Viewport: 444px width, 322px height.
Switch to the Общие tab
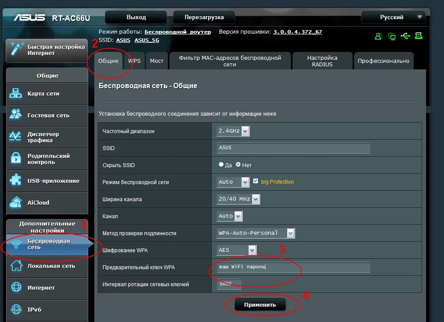click(x=108, y=61)
